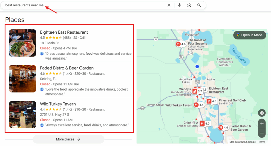Screen dimensions: 271x146
Task: Start voice search with the microphone icon
Action: coord(180,5)
